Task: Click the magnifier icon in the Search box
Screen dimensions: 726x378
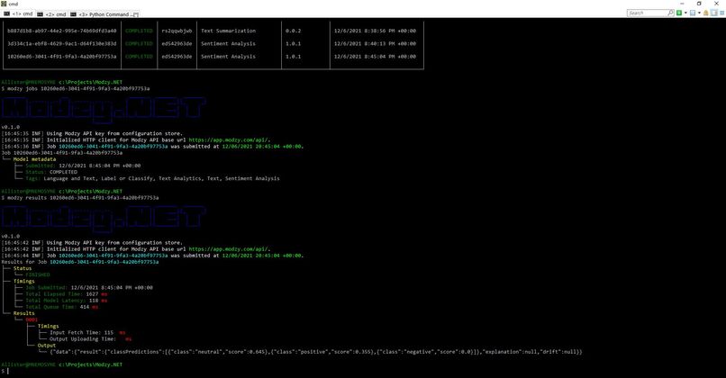Action: (670, 13)
